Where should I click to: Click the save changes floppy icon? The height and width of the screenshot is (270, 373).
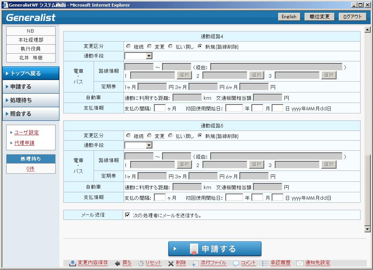click(73, 263)
